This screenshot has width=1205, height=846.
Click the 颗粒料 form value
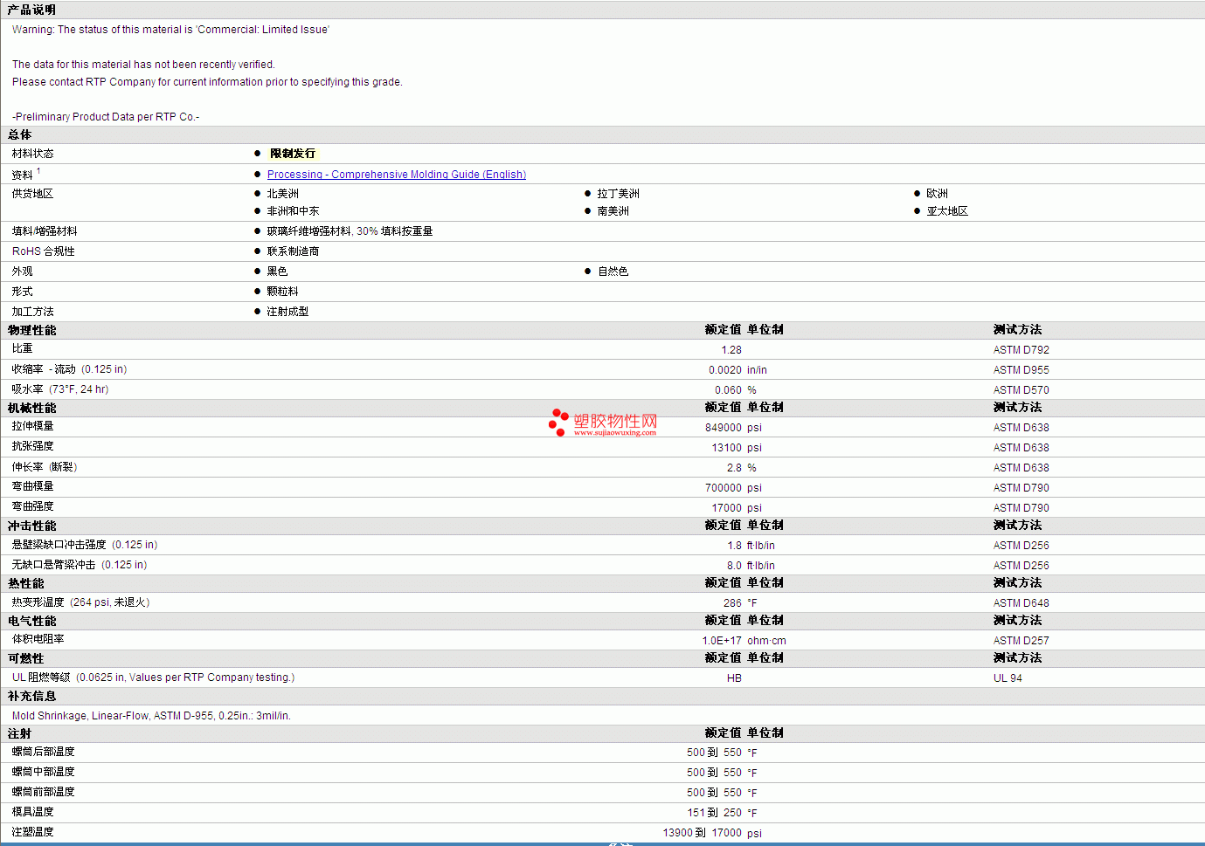click(x=283, y=292)
